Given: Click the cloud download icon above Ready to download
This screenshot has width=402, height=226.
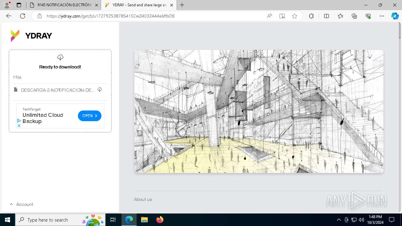Looking at the screenshot, I should (x=60, y=57).
